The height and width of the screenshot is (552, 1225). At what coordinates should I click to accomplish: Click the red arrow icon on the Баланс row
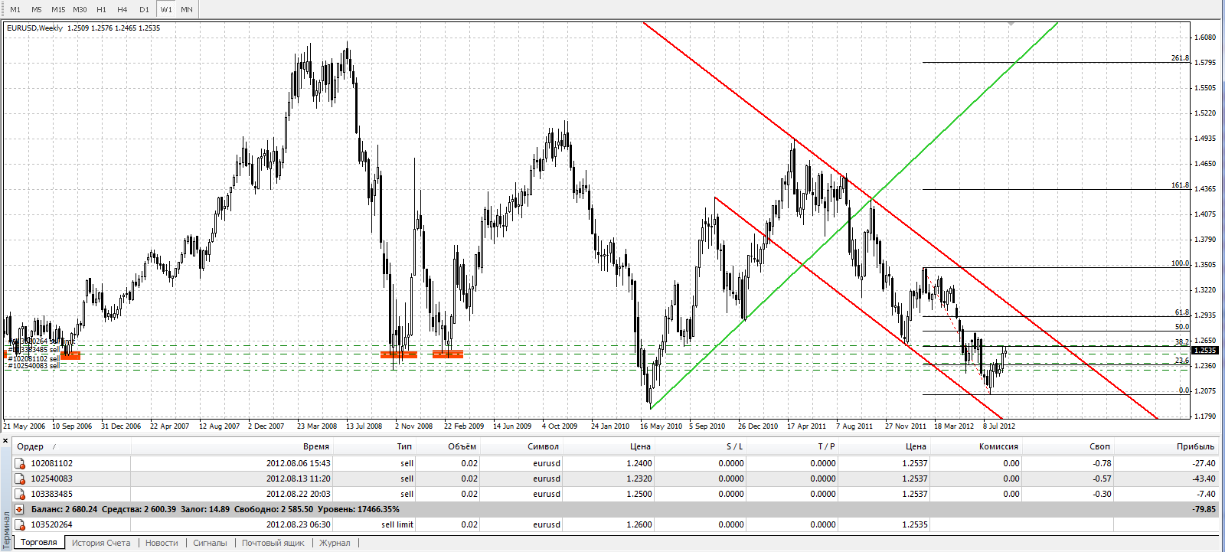pyautogui.click(x=20, y=509)
